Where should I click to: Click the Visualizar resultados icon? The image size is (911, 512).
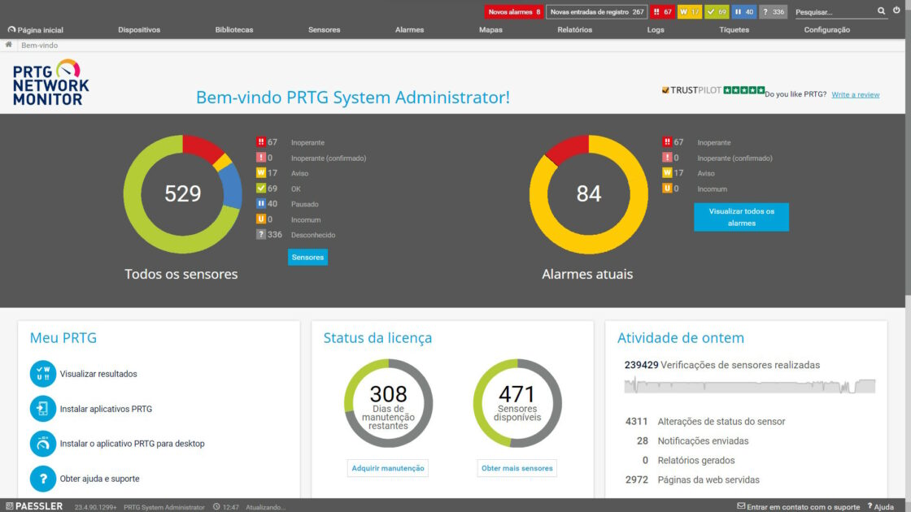pyautogui.click(x=43, y=374)
